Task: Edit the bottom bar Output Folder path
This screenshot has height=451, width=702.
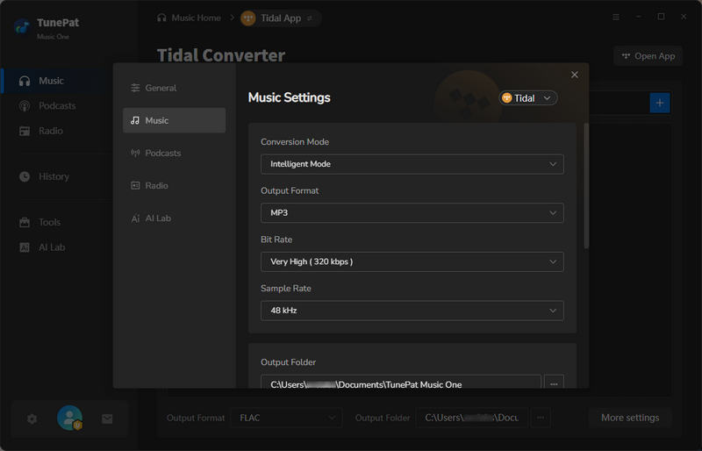Action: [472, 418]
